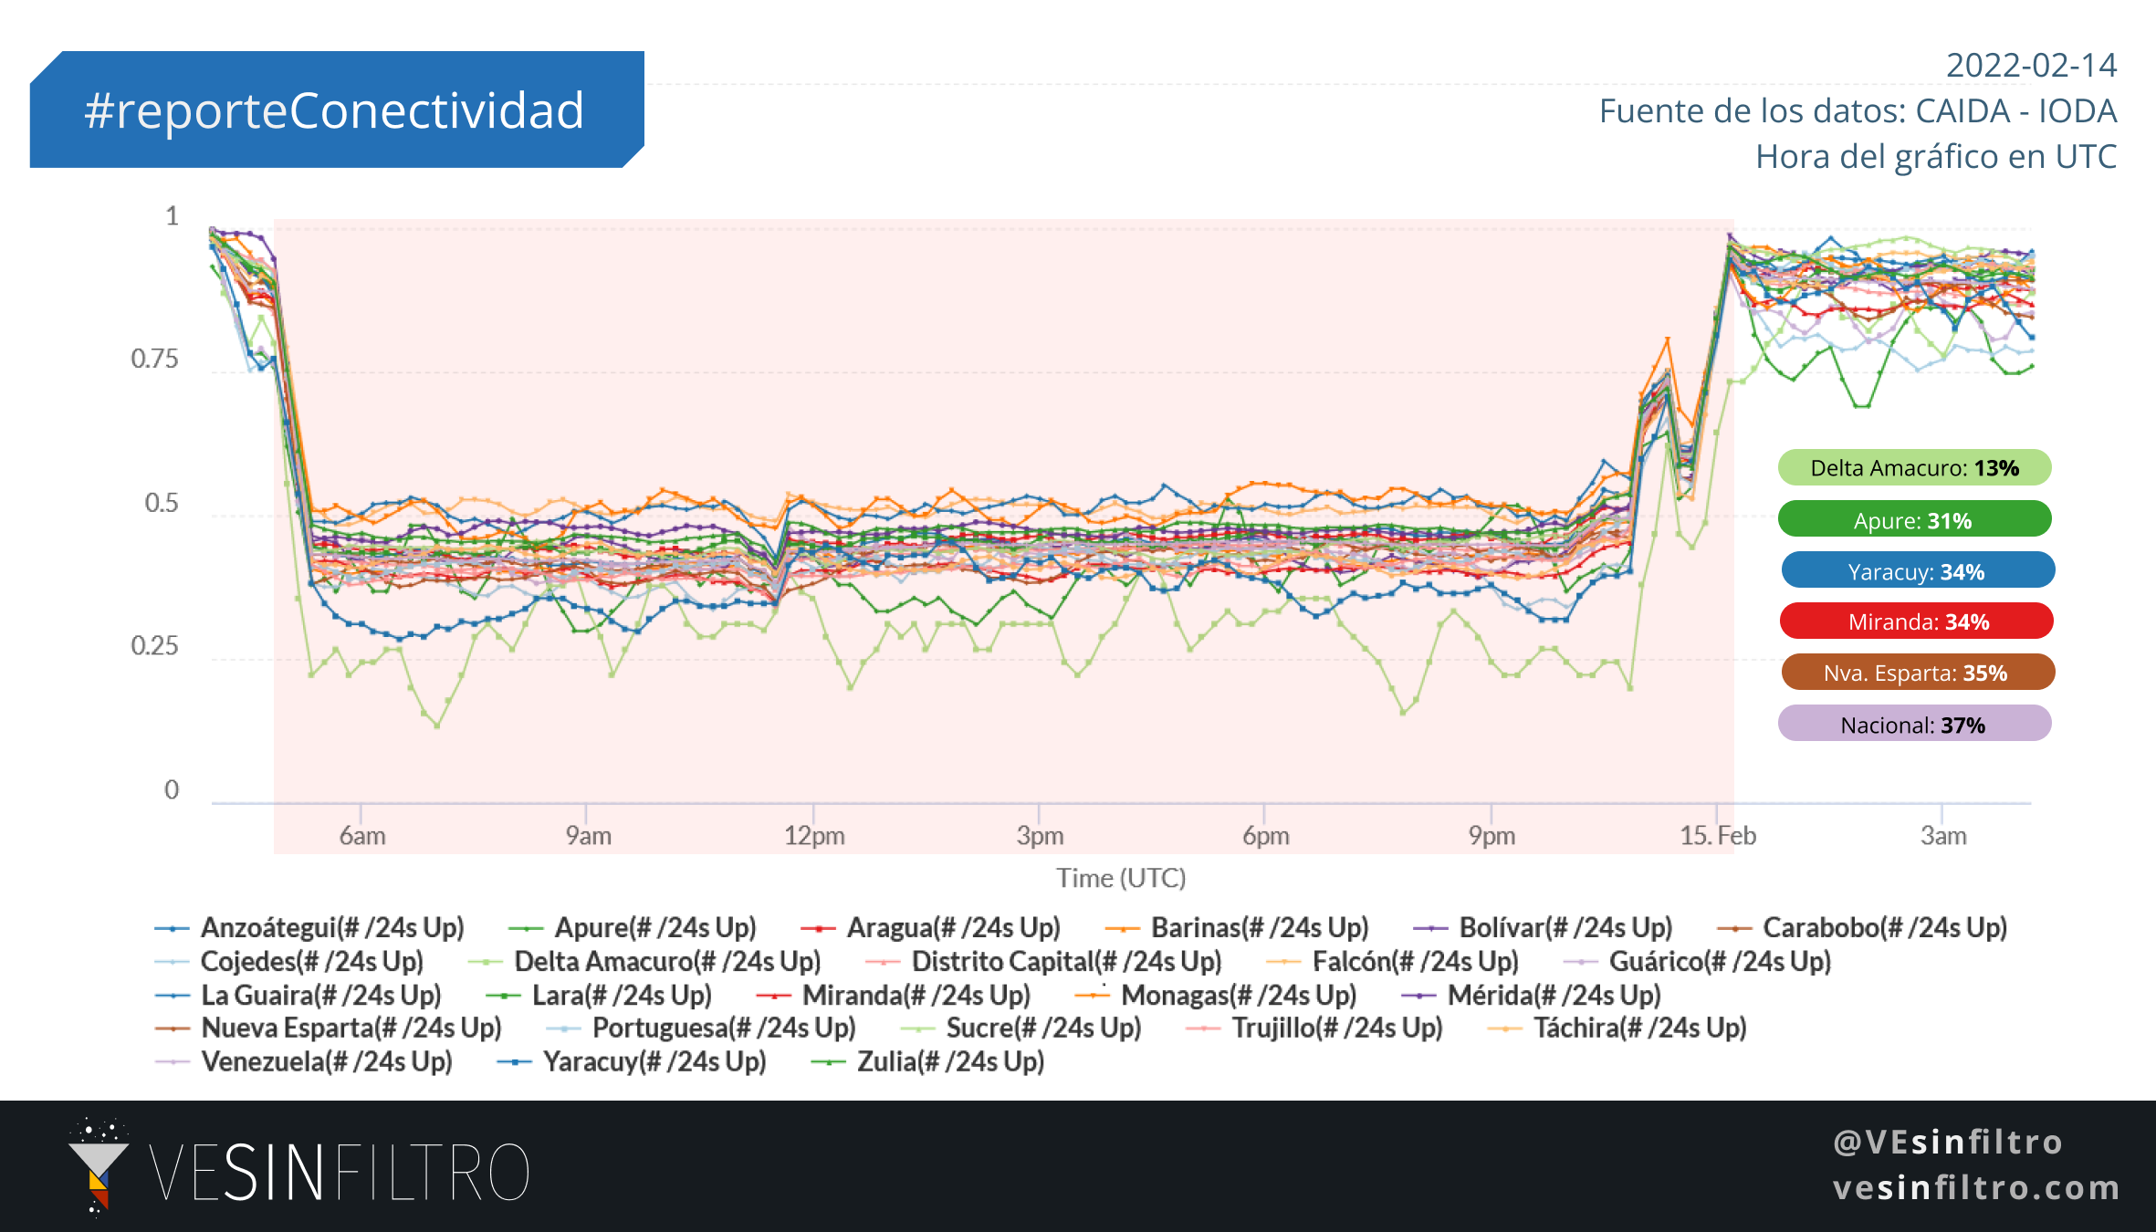
Task: Click the Miranda(# /24s Up) legend entry
Action: tap(894, 995)
